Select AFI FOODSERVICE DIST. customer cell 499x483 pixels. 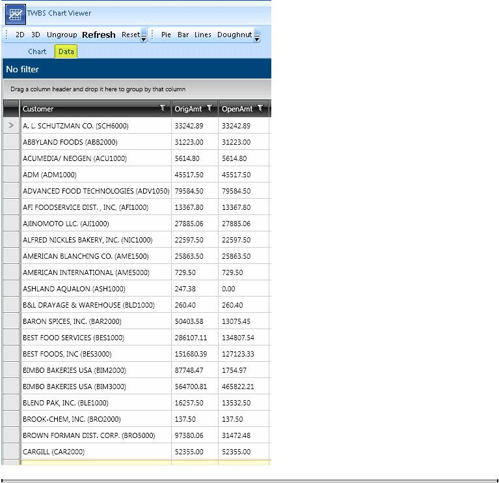click(96, 207)
